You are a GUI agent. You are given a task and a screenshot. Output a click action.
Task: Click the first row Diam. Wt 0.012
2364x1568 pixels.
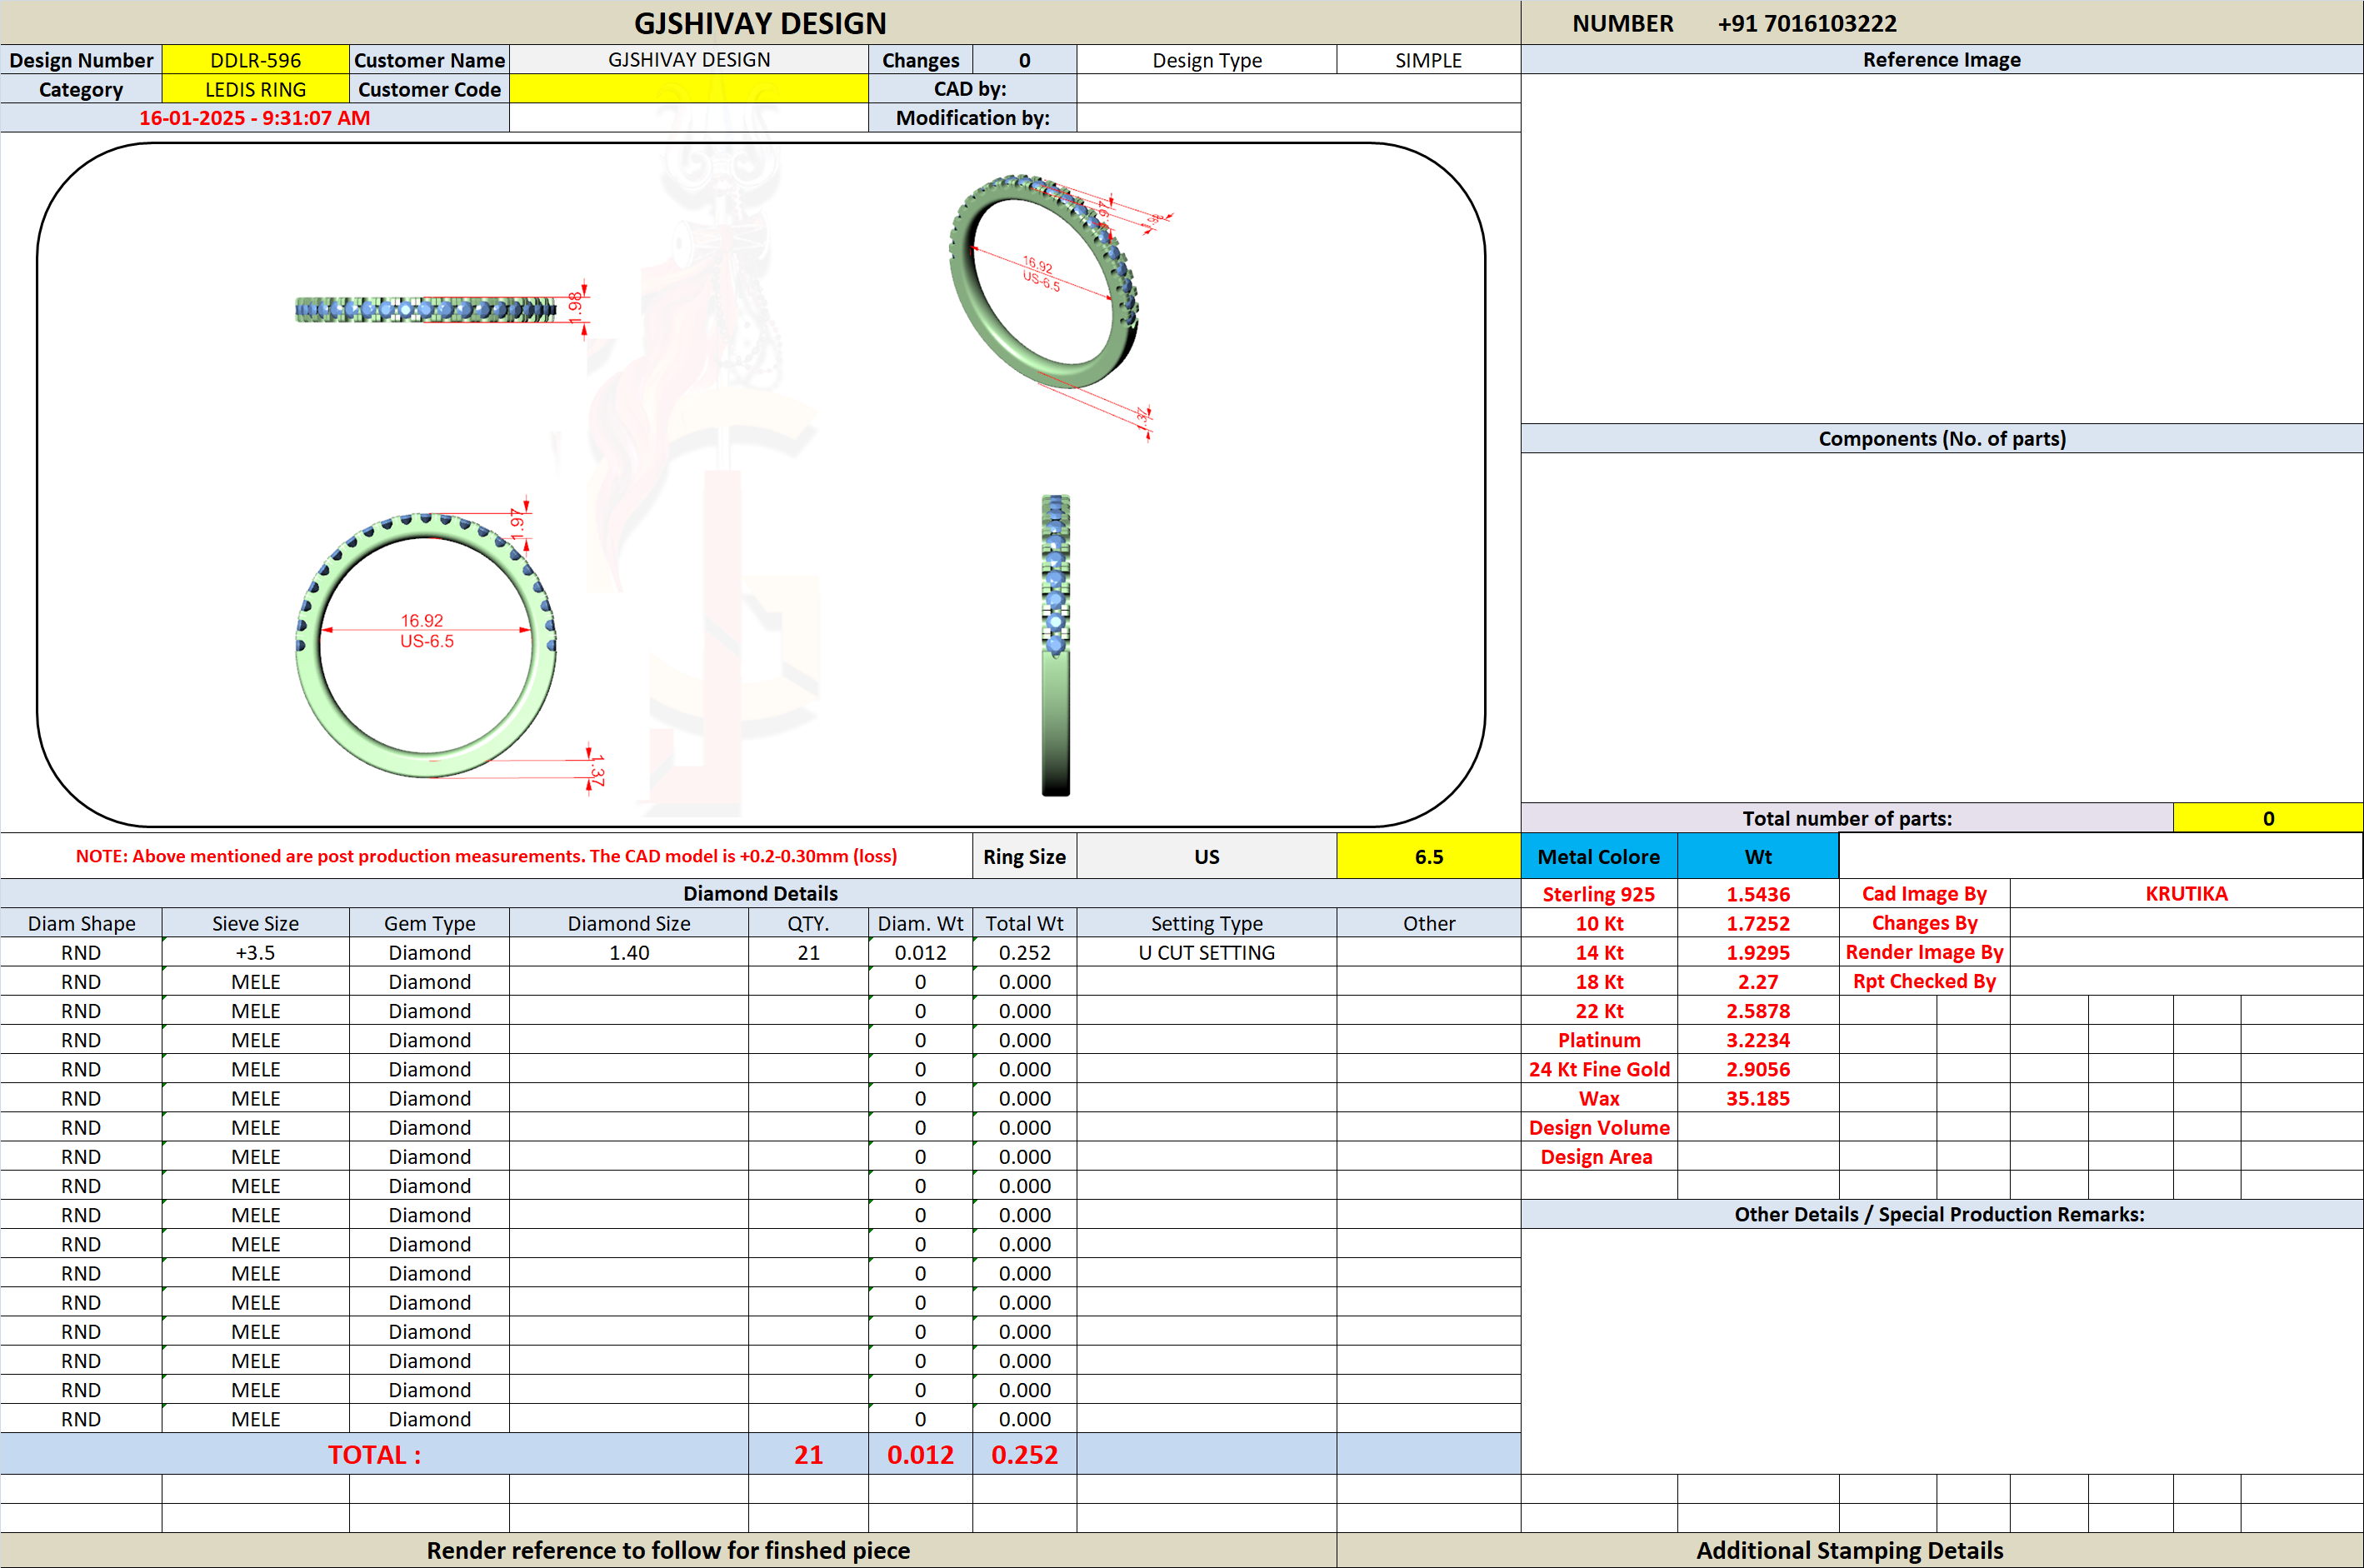[920, 952]
